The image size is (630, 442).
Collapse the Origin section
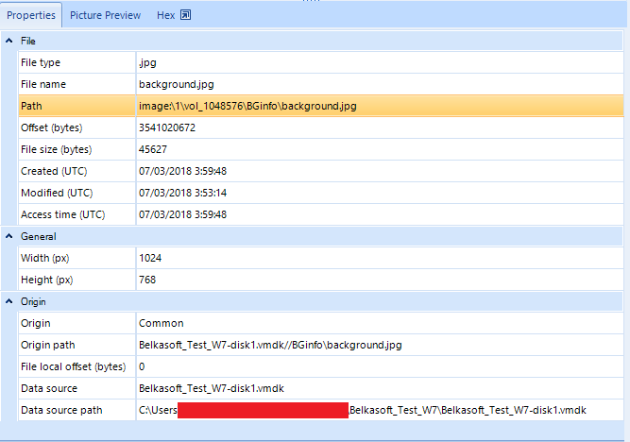[x=9, y=301]
